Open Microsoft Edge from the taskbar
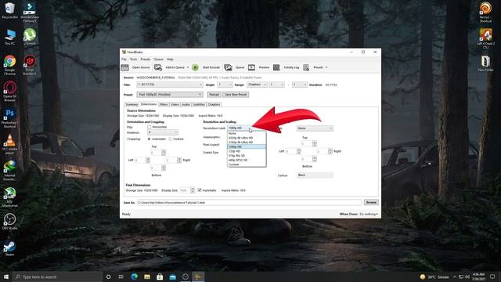Screen dimensions: 501x282 tap(134, 277)
